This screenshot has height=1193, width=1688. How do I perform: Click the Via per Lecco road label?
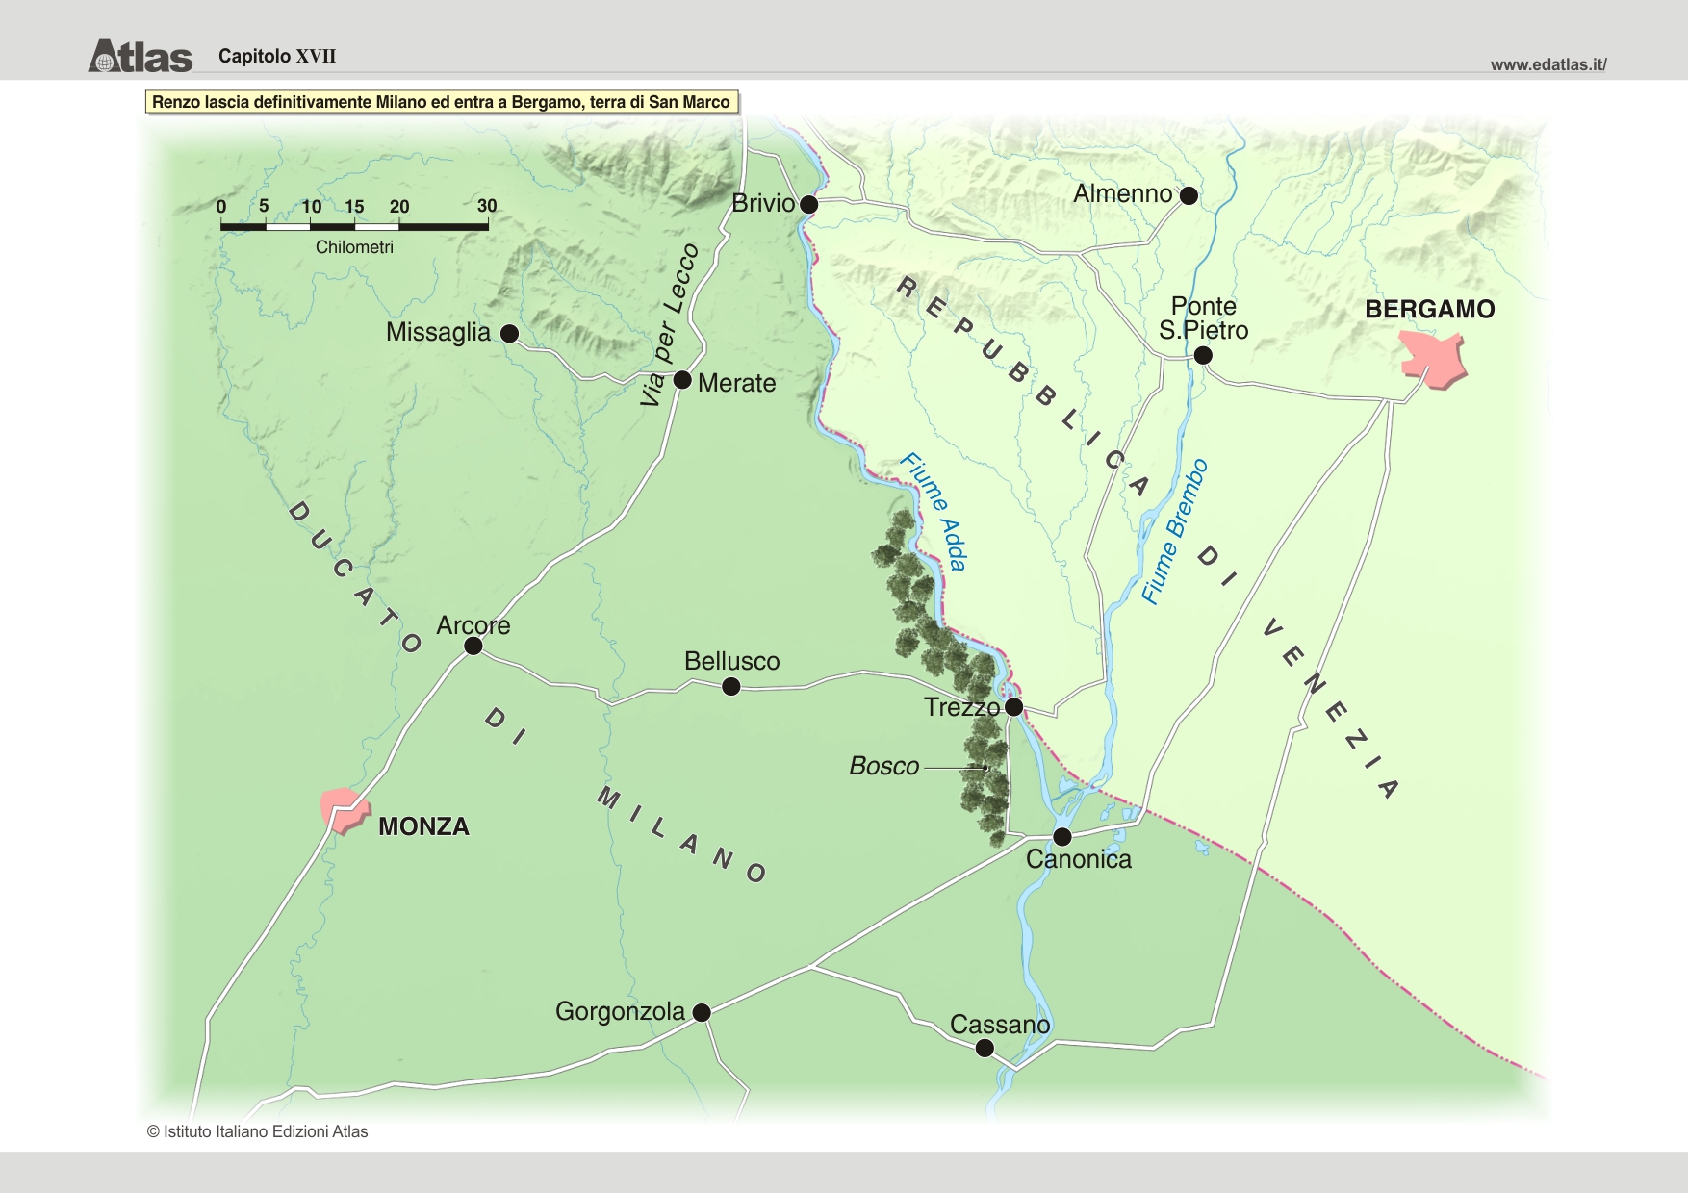click(669, 325)
